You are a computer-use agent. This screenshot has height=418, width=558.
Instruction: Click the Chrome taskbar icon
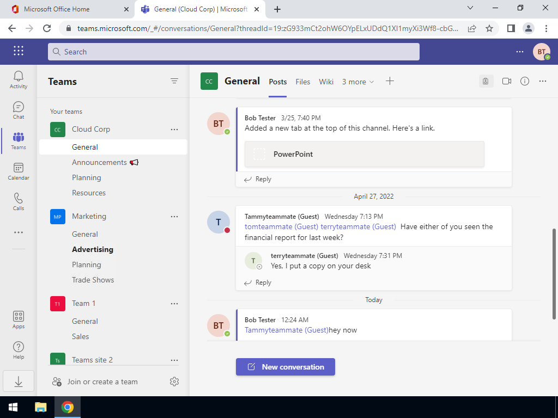67,407
